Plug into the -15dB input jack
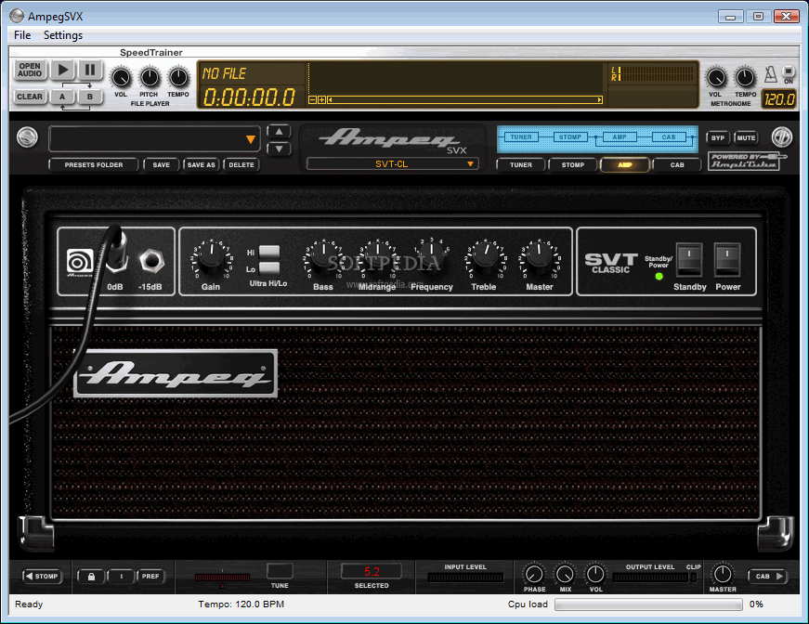 [151, 260]
